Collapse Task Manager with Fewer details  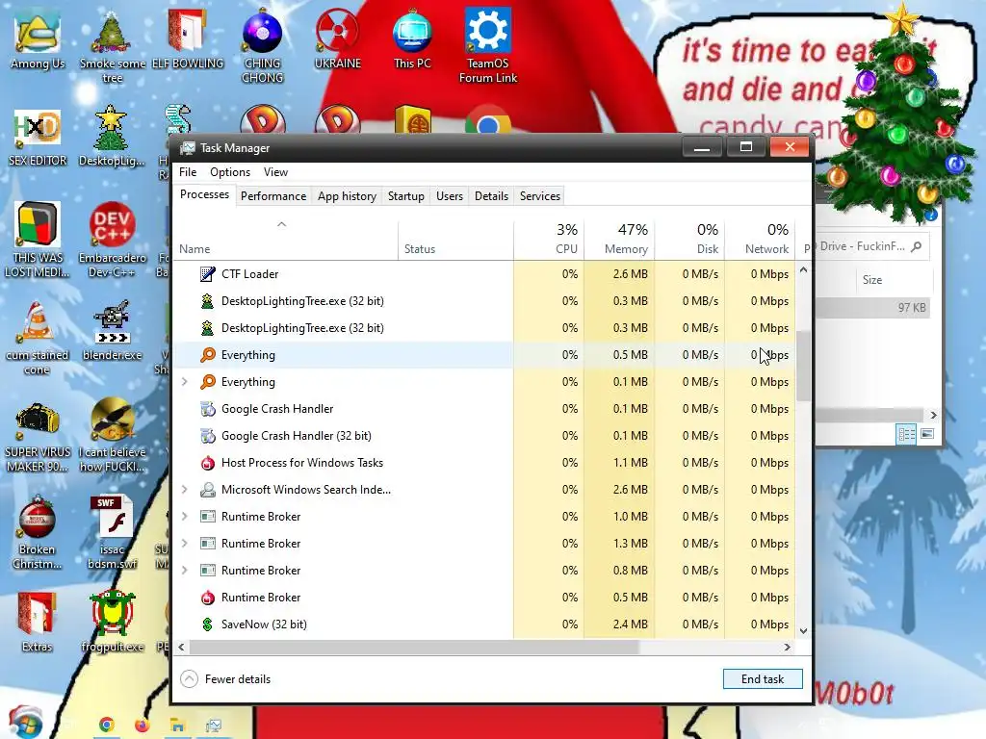(x=225, y=679)
